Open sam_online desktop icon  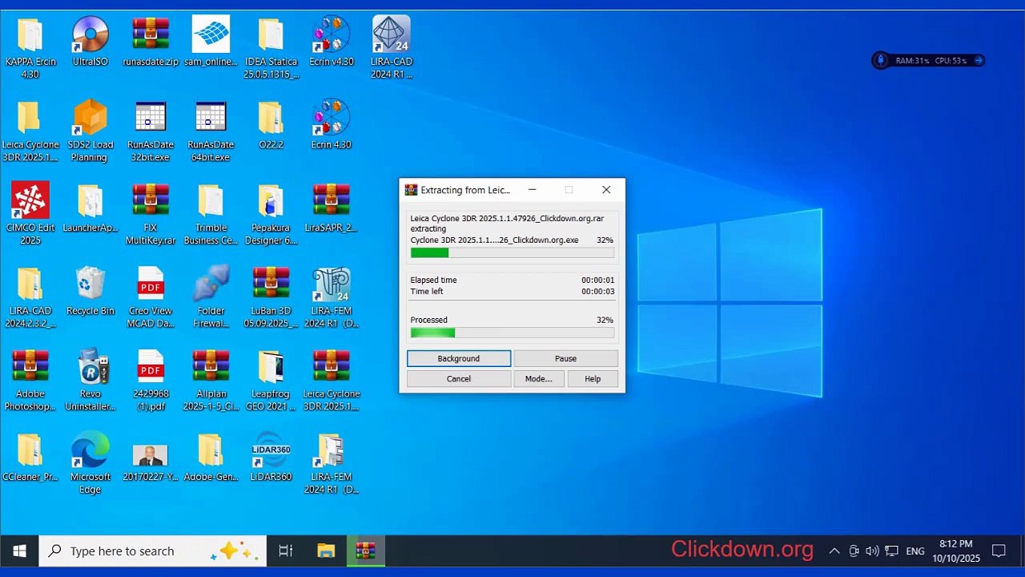coord(211,42)
